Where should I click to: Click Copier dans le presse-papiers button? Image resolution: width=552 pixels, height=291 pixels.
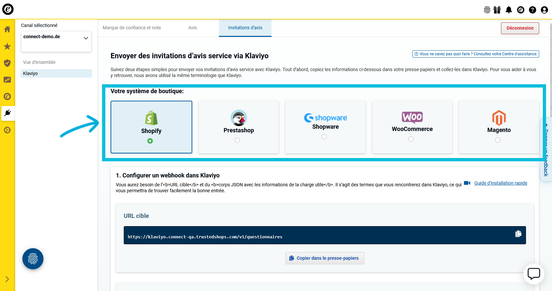coord(325,258)
